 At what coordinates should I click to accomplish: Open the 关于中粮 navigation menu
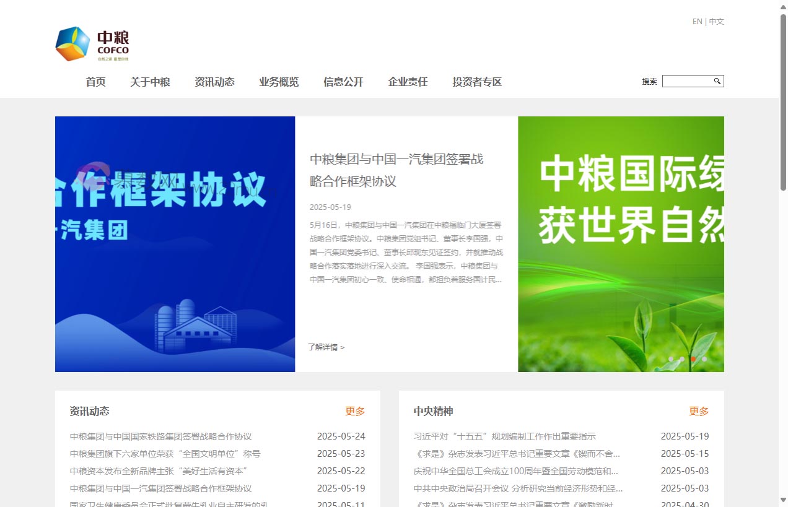point(150,81)
